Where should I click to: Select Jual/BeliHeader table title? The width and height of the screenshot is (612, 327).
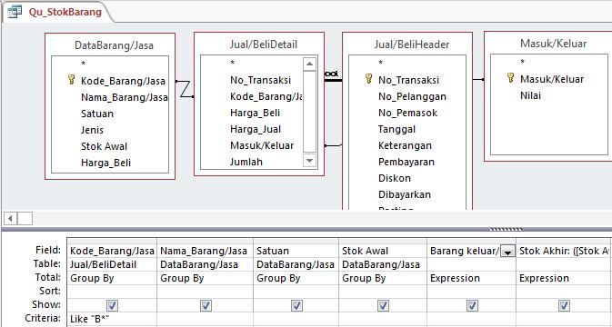click(x=412, y=45)
